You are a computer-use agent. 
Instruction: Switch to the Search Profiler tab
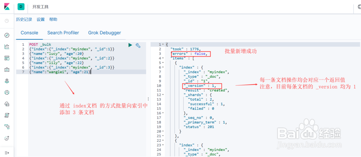tap(63, 33)
